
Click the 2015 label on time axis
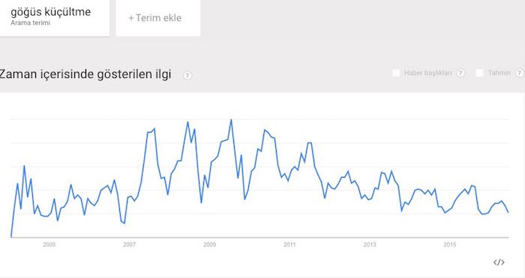(450, 244)
